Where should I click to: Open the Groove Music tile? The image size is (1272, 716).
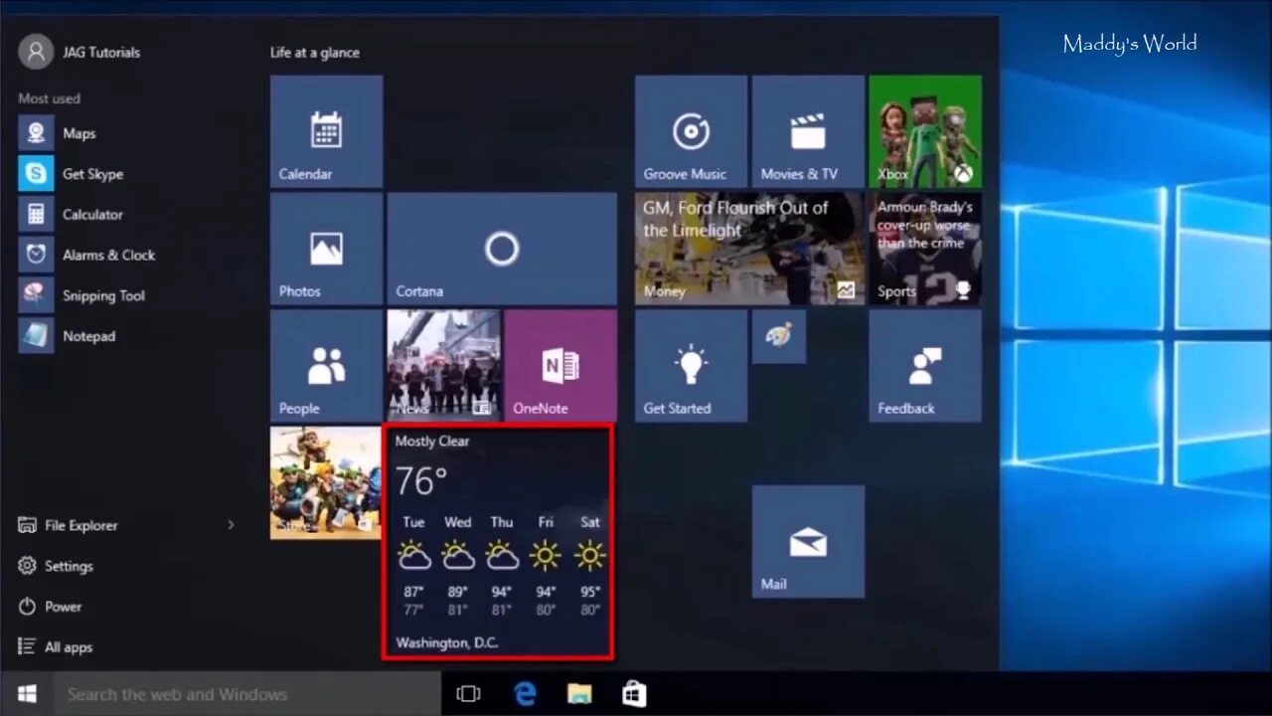coord(691,131)
